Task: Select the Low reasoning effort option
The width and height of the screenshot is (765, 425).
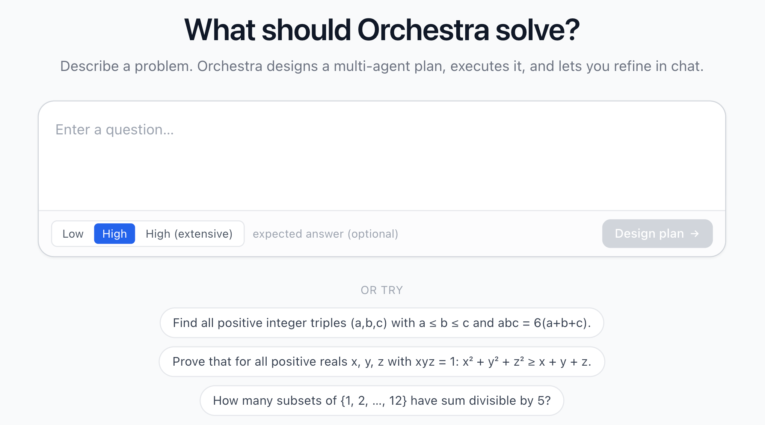Action: (73, 234)
